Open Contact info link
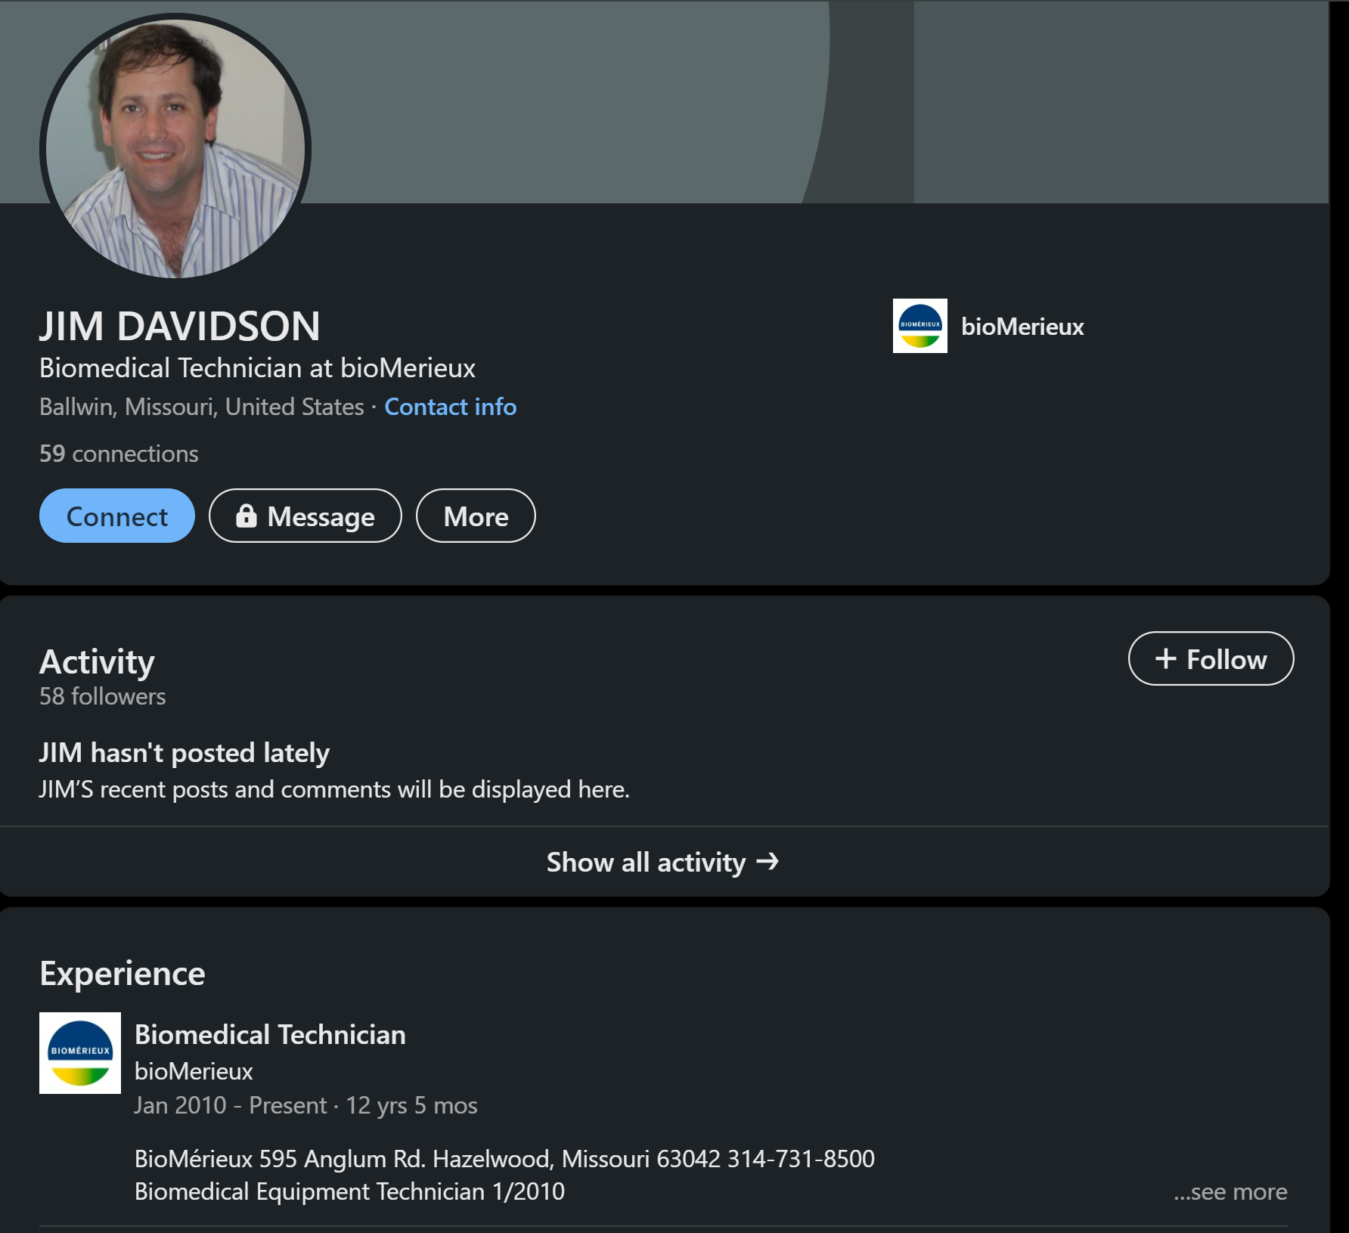 (x=451, y=407)
